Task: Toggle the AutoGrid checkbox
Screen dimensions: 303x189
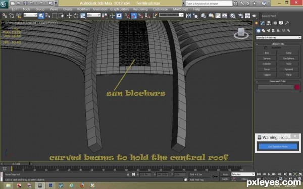Action: pyautogui.click(x=266, y=48)
